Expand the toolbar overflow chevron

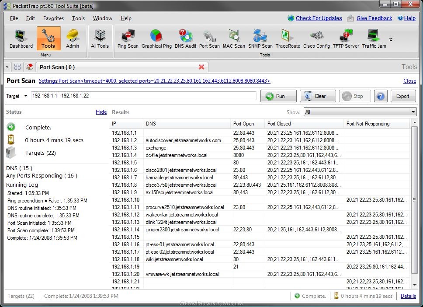click(x=391, y=40)
